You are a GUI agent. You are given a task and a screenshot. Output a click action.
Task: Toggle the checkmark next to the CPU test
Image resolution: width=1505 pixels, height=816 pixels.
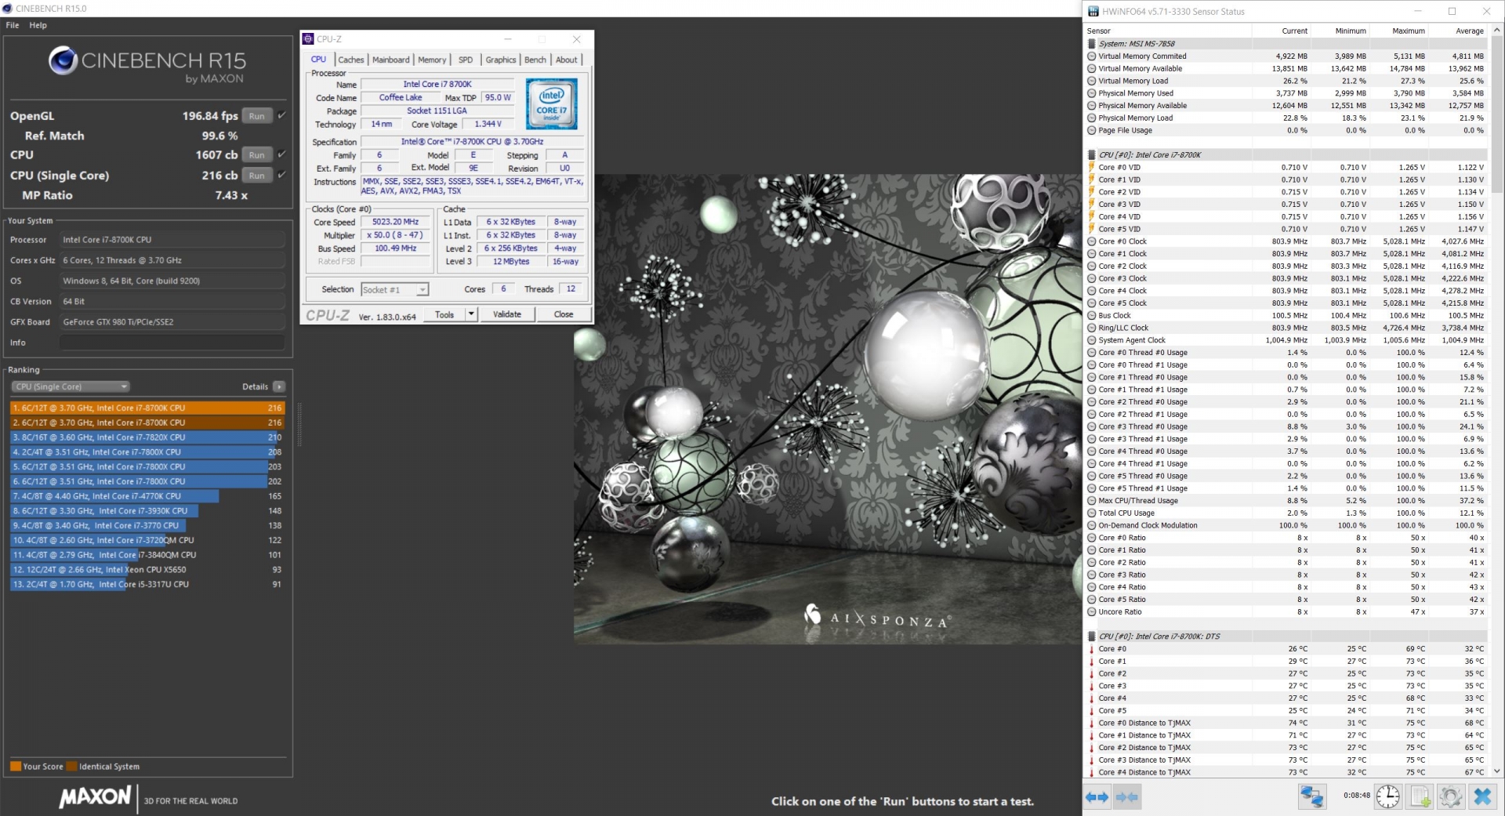[x=281, y=154]
